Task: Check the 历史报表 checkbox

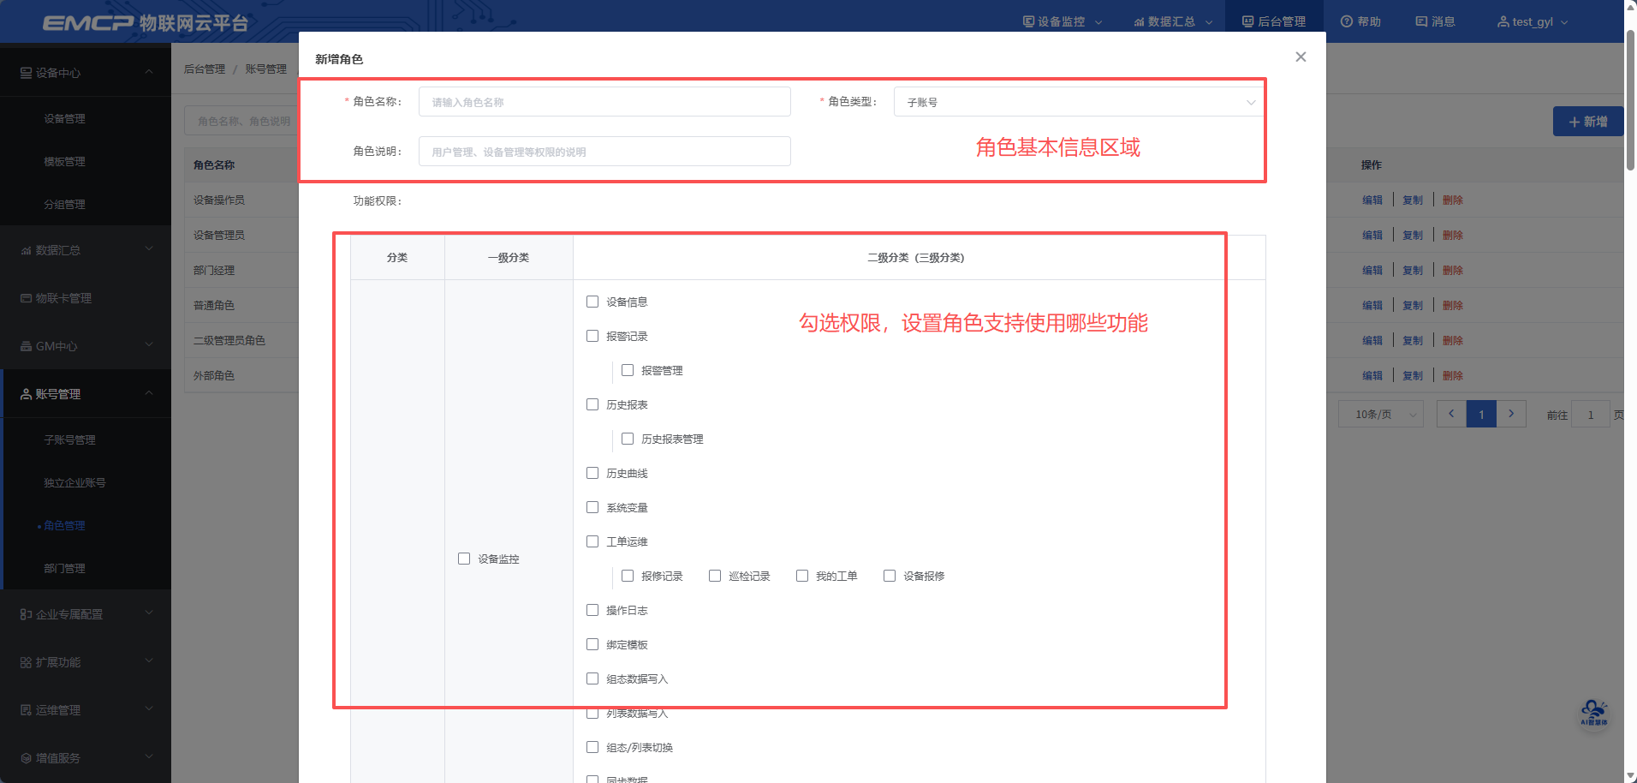Action: (x=592, y=404)
